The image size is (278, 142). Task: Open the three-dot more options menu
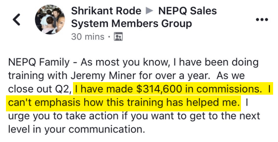(262, 19)
